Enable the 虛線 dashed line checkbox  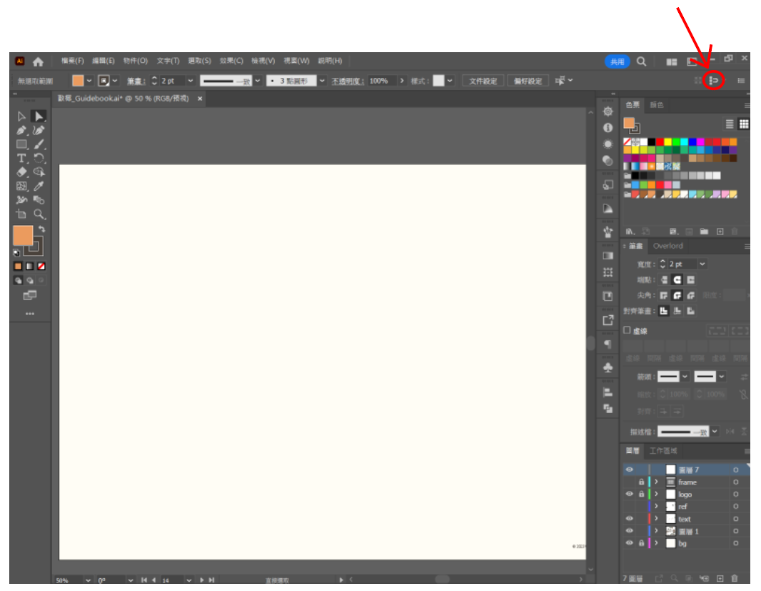tap(627, 330)
